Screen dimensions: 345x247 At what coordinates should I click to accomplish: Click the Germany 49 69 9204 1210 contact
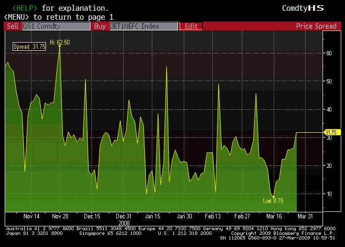tap(235, 229)
